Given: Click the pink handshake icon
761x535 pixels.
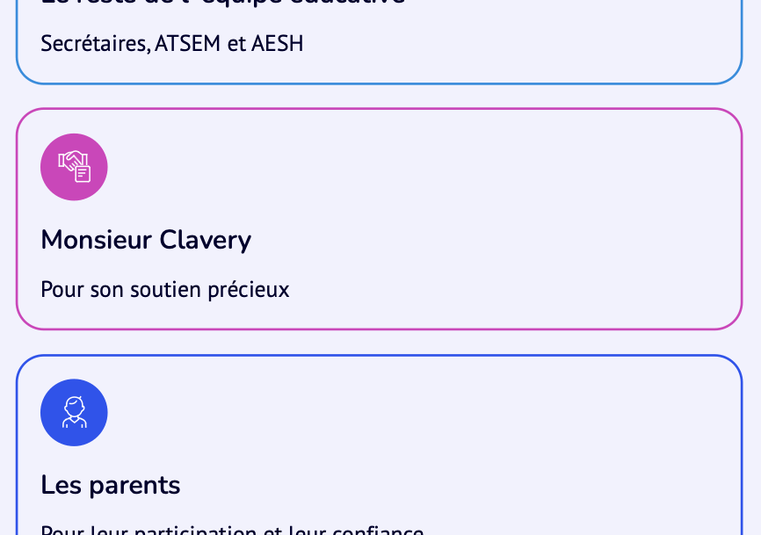Looking at the screenshot, I should point(74,167).
